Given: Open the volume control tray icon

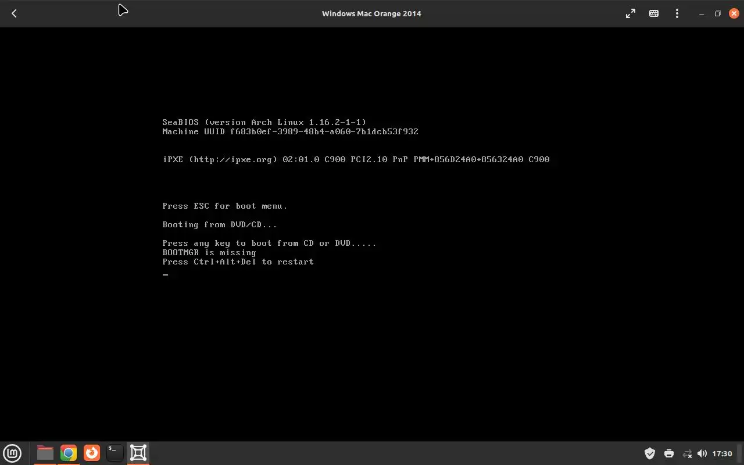Looking at the screenshot, I should 702,453.
